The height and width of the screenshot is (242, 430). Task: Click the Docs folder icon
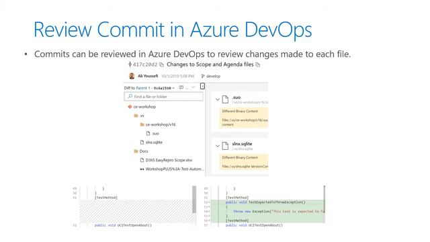[136, 151]
